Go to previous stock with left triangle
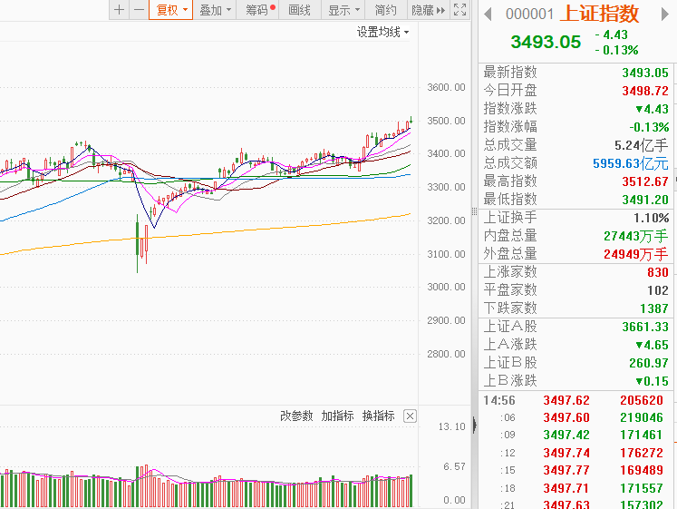The image size is (677, 509). coord(488,13)
